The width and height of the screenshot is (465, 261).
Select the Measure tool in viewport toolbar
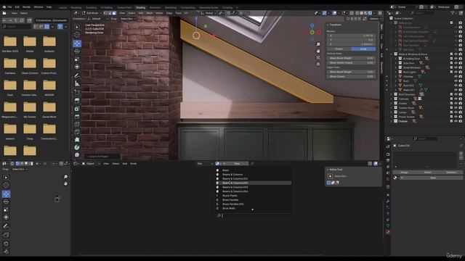coord(77,84)
